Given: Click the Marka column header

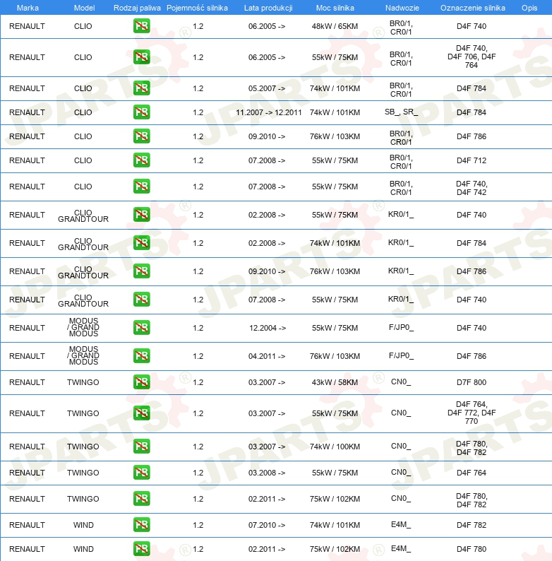Looking at the screenshot, I should (28, 8).
